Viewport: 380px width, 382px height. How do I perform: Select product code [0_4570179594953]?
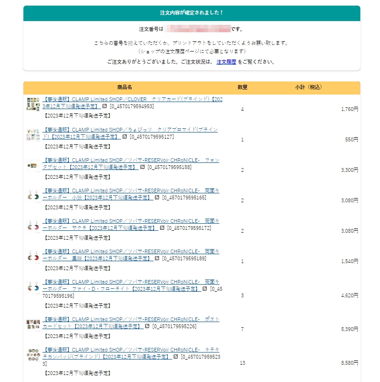point(132,106)
